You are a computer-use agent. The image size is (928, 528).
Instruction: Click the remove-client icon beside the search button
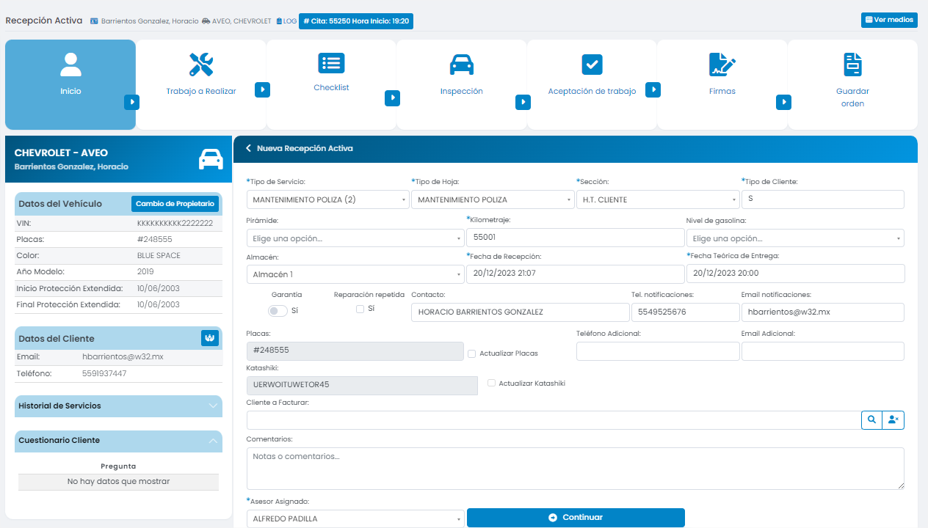coord(893,419)
